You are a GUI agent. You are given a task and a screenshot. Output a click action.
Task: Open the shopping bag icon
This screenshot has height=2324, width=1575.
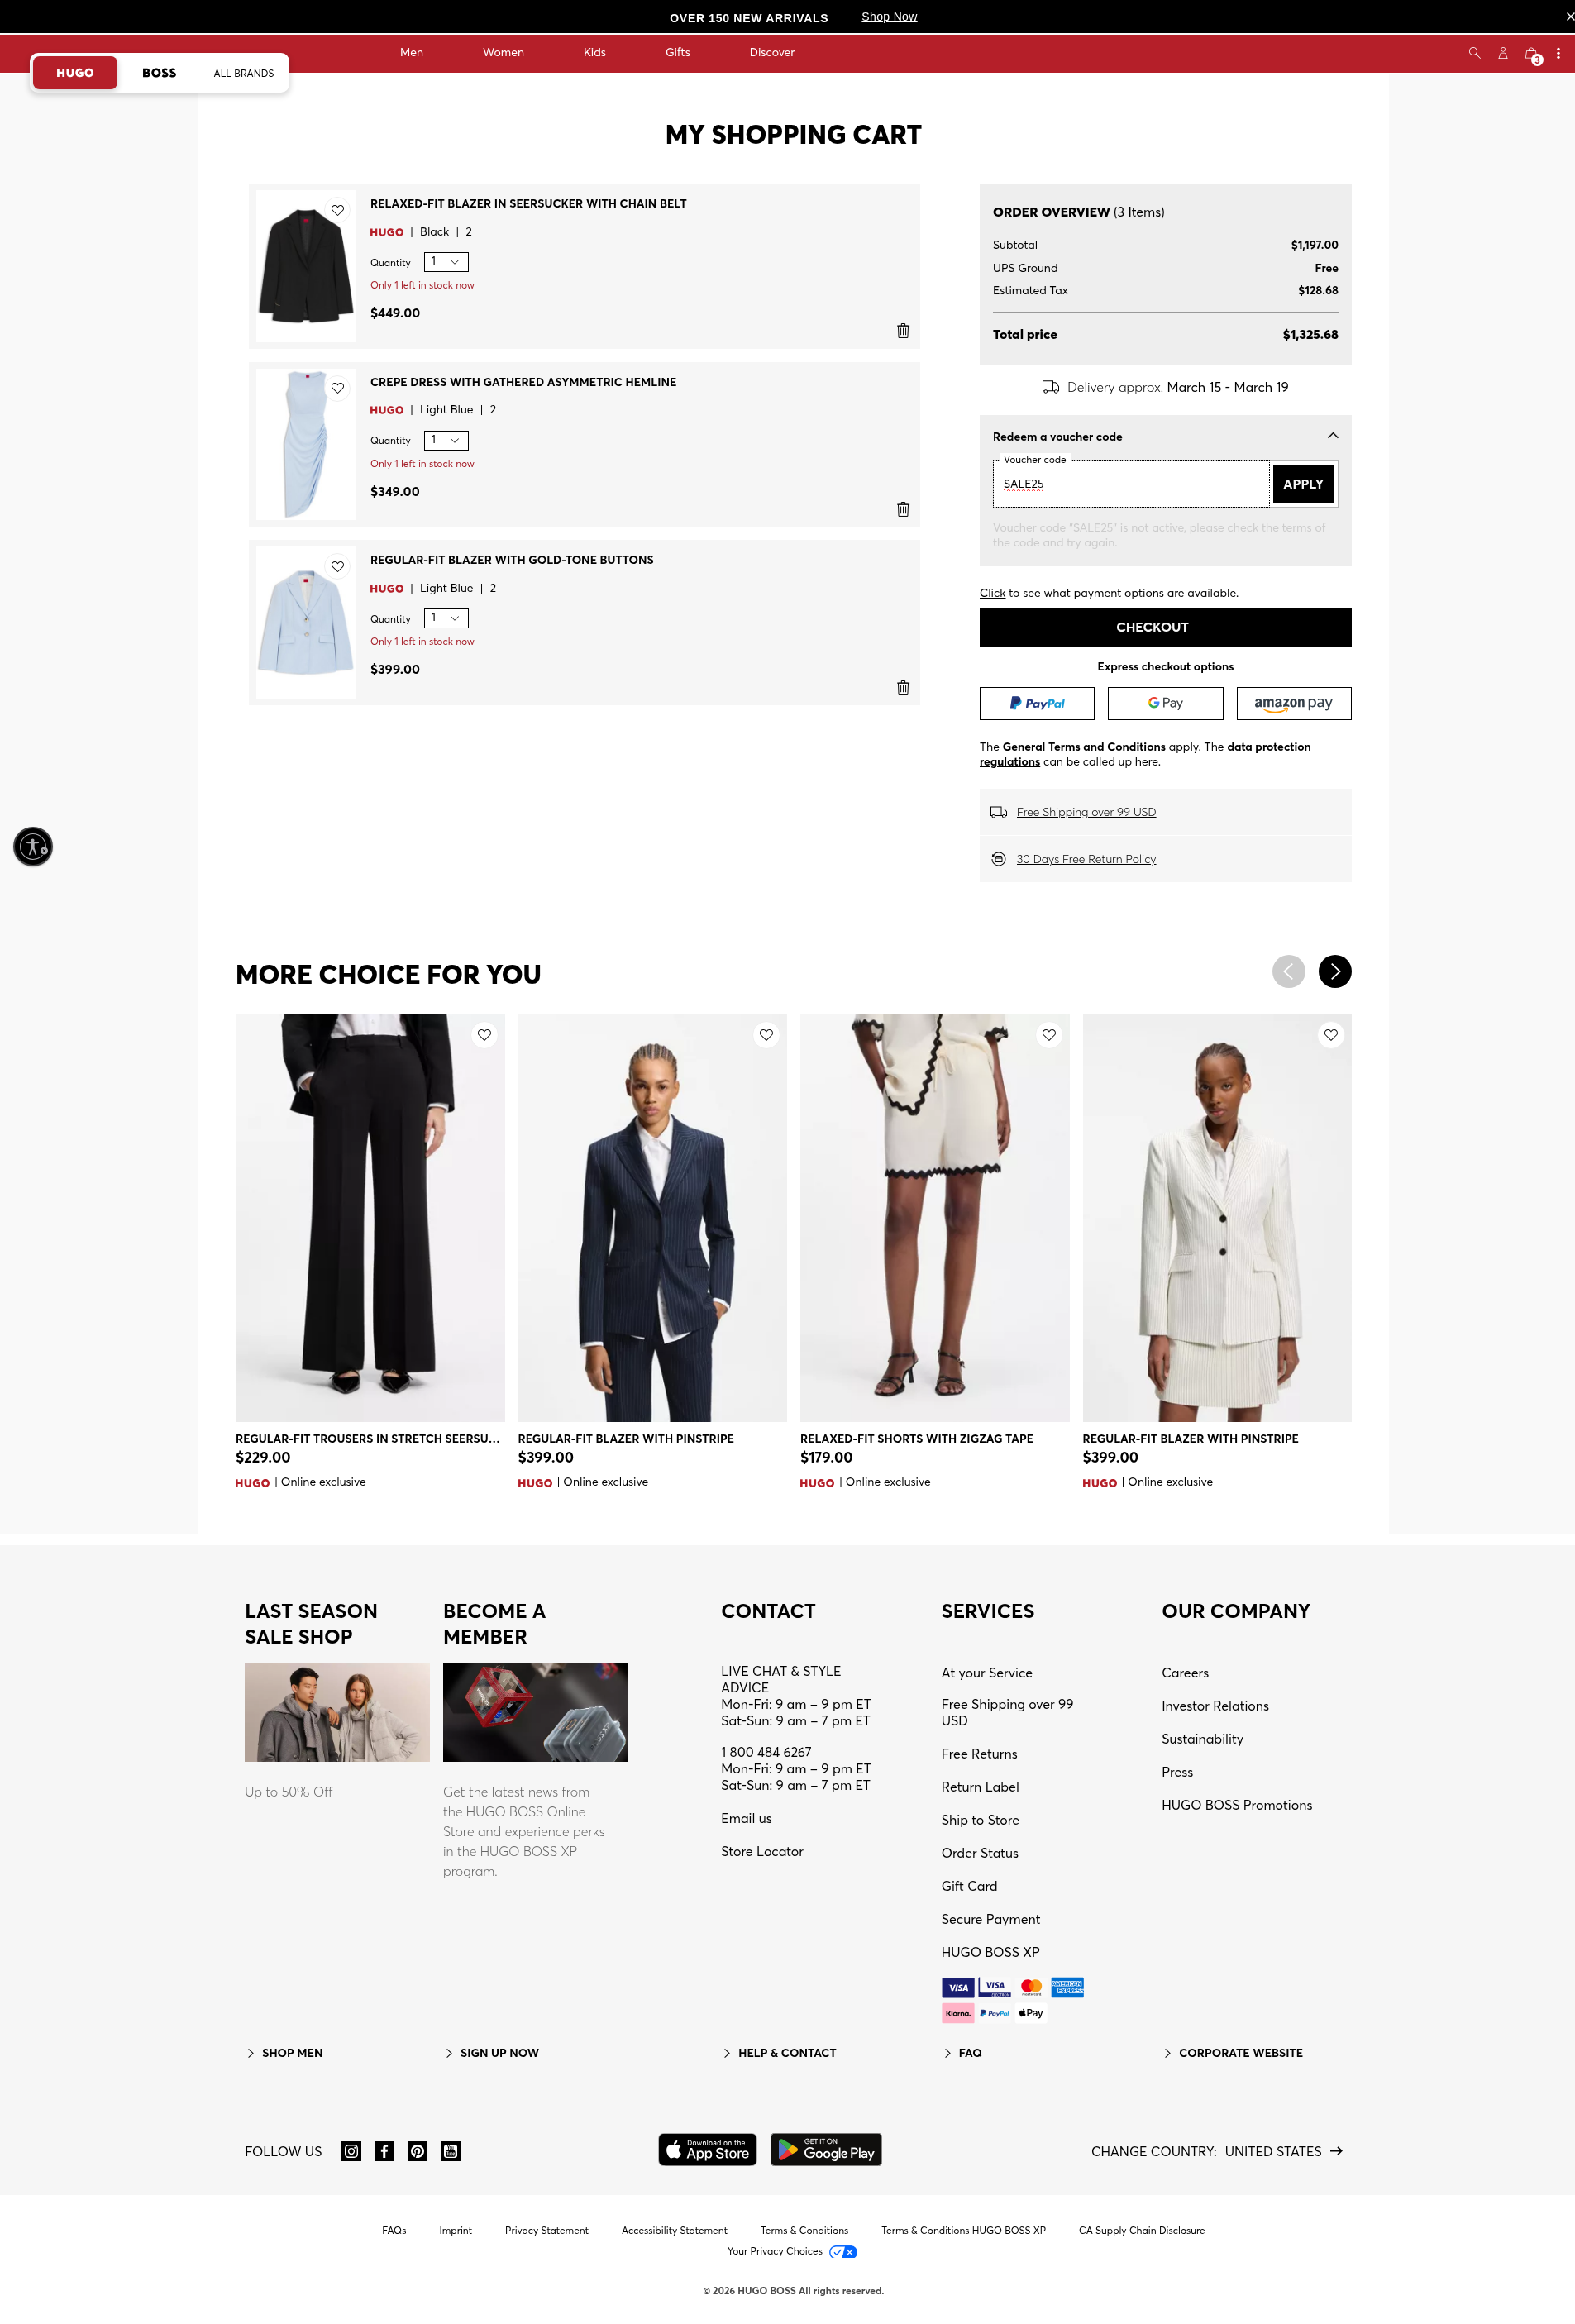coord(1532,54)
